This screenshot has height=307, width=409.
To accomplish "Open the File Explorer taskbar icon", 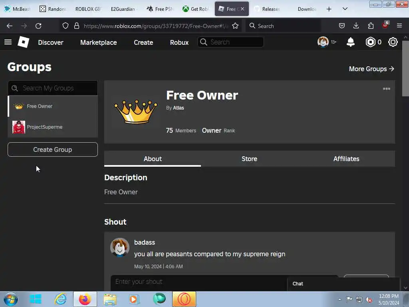I will (x=110, y=299).
